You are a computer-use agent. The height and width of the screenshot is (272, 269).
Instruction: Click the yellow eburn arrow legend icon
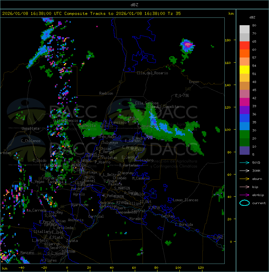click(244, 179)
